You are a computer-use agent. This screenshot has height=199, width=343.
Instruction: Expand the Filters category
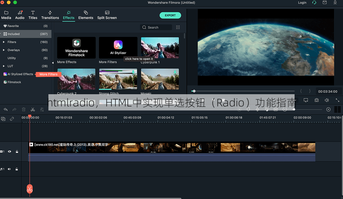coord(4,42)
